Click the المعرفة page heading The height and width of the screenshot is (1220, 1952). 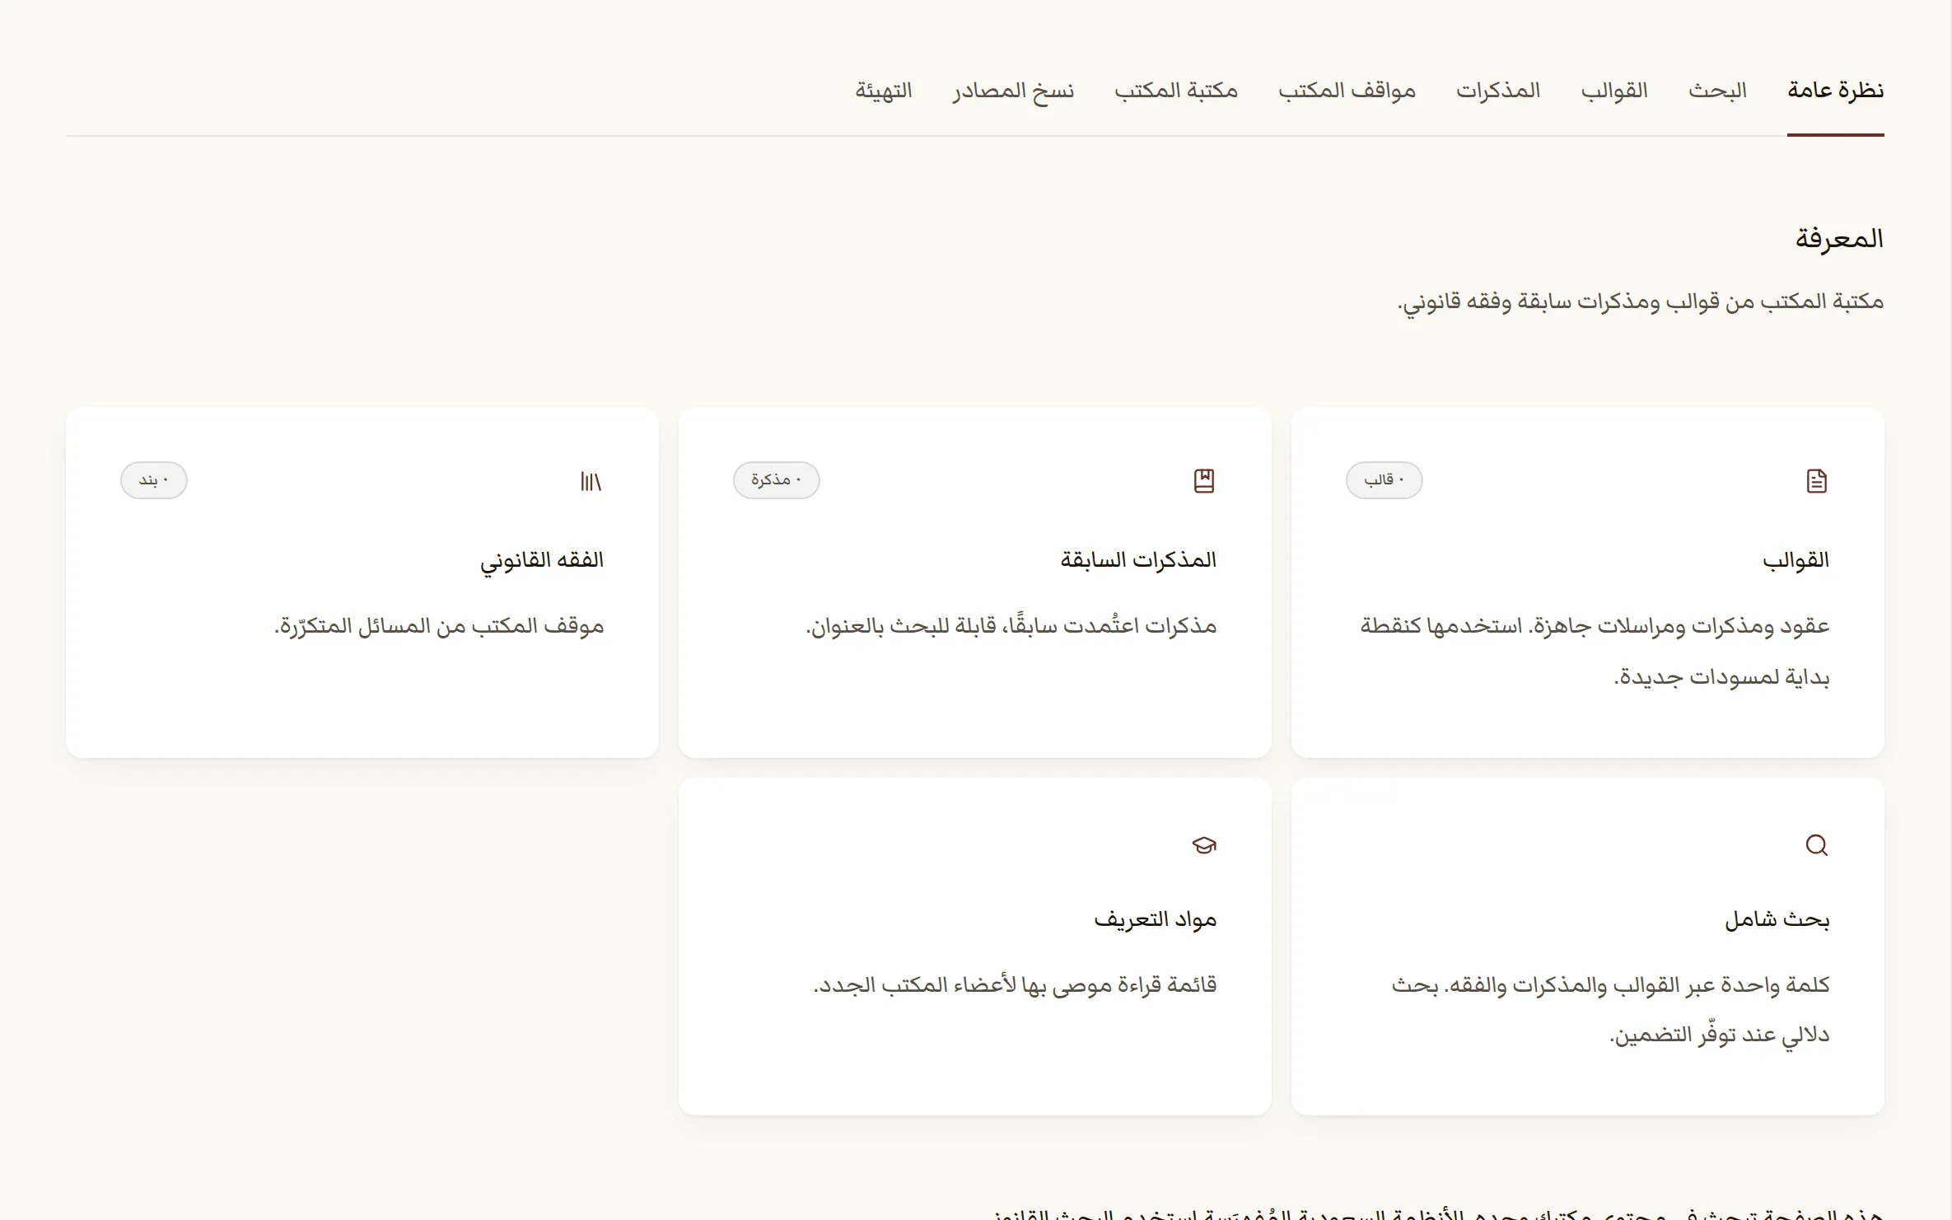click(1839, 240)
